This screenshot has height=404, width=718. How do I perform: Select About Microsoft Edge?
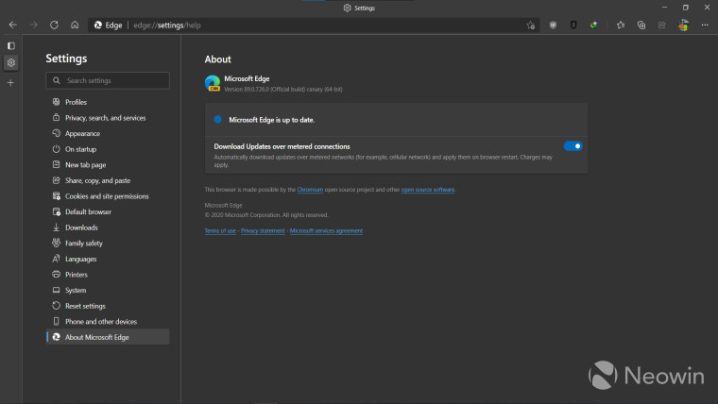coord(108,337)
